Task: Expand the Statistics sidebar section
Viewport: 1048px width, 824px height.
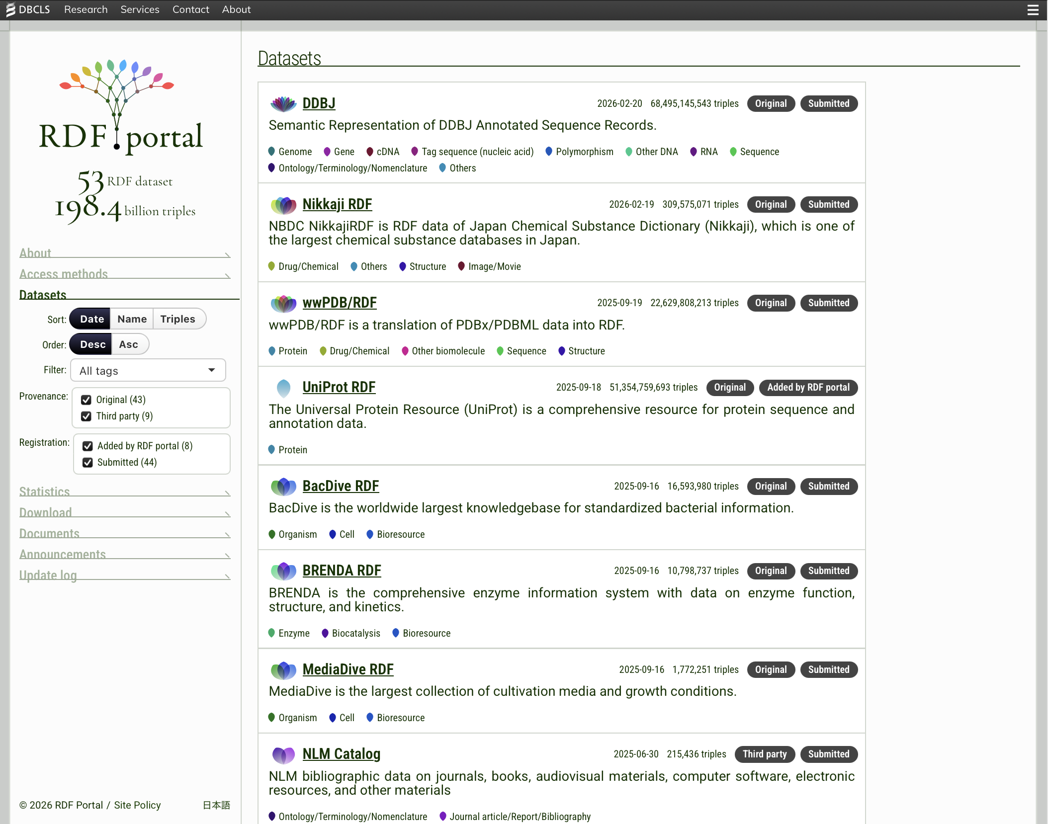Action: (45, 492)
